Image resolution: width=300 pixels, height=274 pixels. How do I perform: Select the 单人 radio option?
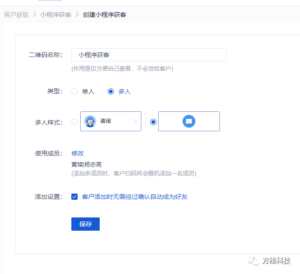pyautogui.click(x=74, y=91)
